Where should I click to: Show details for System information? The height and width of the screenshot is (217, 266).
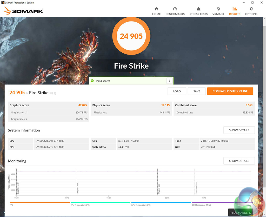pyautogui.click(x=239, y=130)
